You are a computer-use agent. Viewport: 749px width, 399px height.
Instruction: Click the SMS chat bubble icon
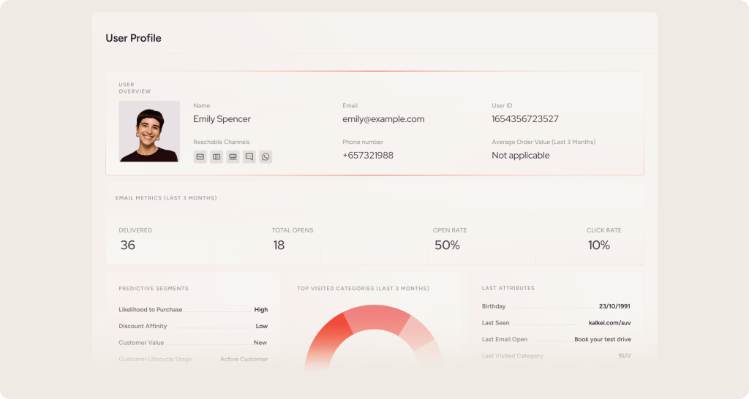(249, 156)
